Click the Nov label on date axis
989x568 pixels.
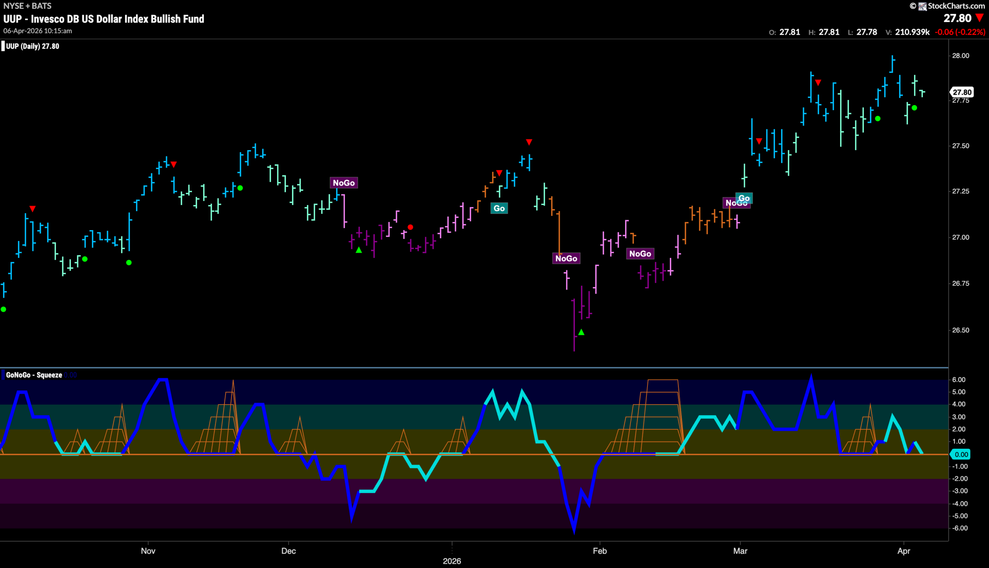tap(148, 551)
